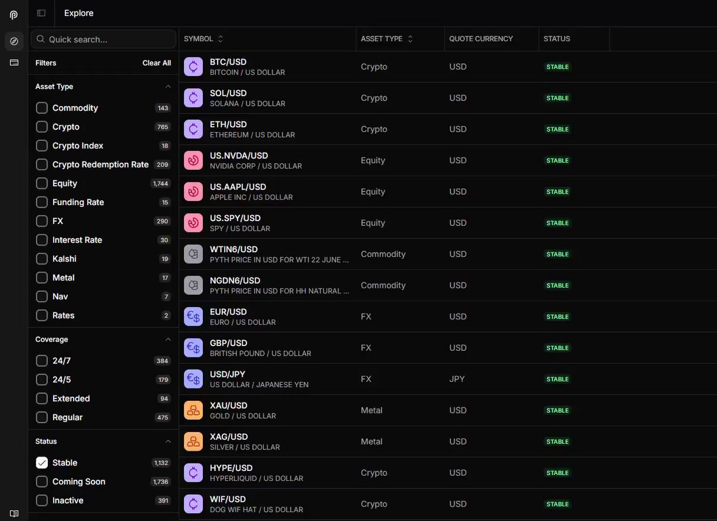
Task: Collapse the Asset Type filter section
Action: point(168,87)
